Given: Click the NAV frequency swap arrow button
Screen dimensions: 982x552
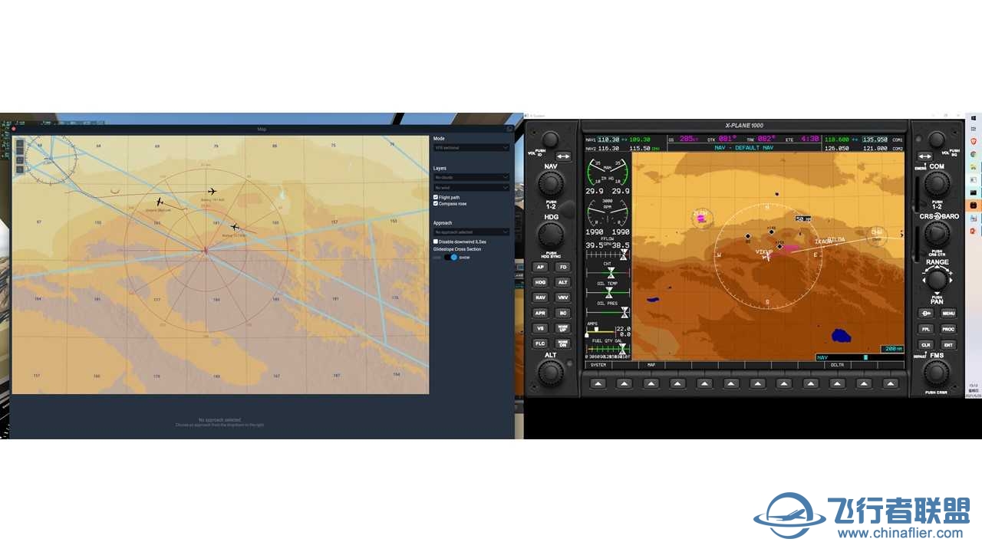Looking at the screenshot, I should click(x=564, y=156).
